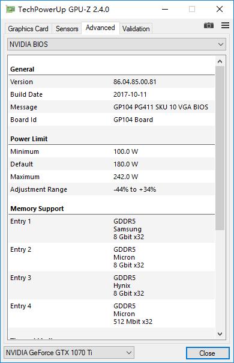Click the Hynix memory vendor text

tap(122, 285)
